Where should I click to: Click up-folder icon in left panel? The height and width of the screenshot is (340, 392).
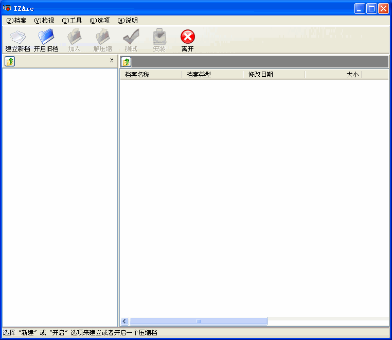pos(10,61)
